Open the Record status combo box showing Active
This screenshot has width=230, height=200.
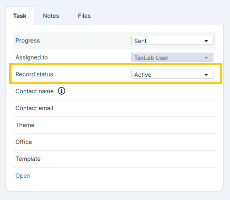(172, 74)
